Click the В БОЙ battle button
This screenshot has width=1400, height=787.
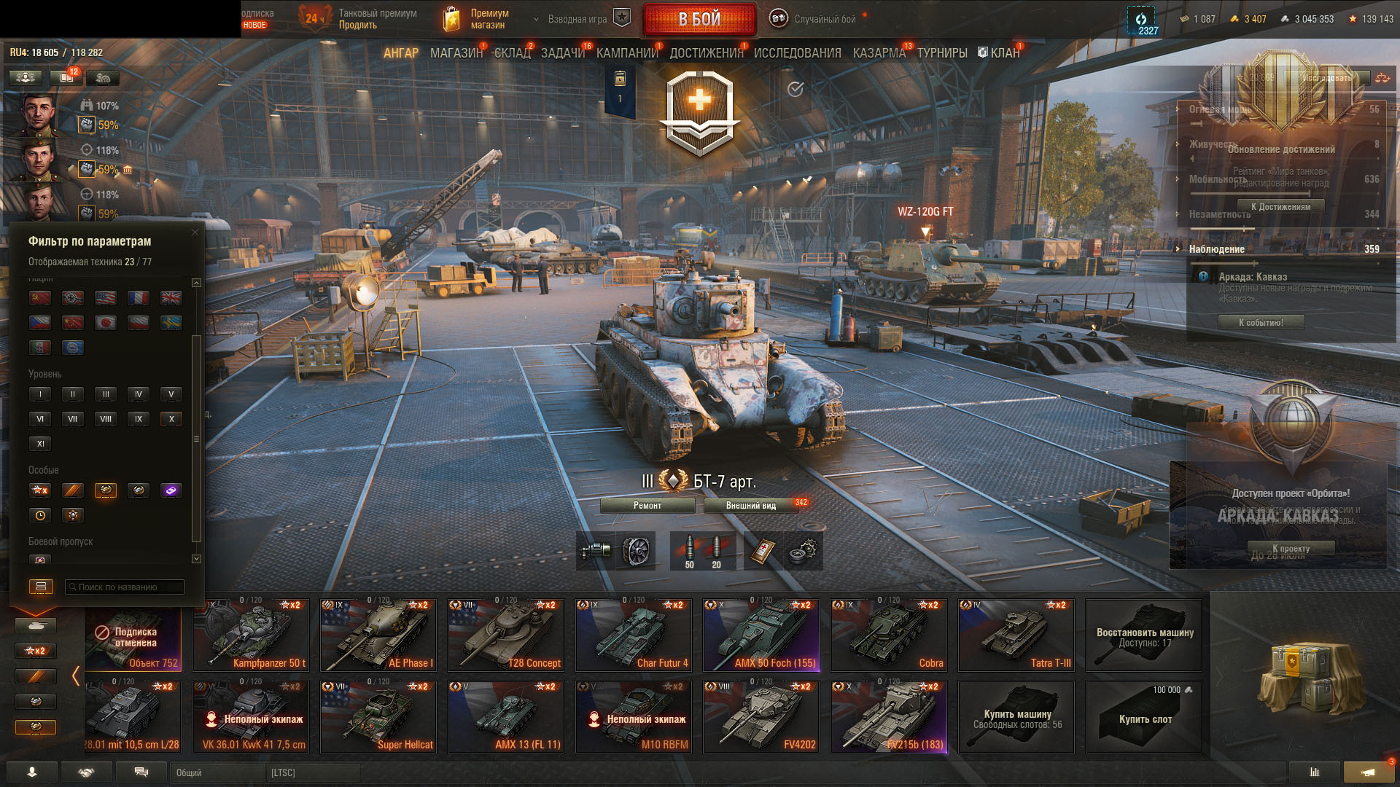[x=699, y=19]
